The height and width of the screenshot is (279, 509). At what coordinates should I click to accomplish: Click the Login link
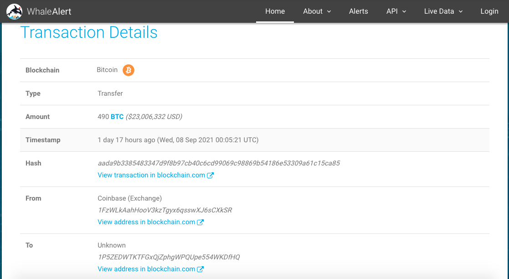pyautogui.click(x=489, y=11)
